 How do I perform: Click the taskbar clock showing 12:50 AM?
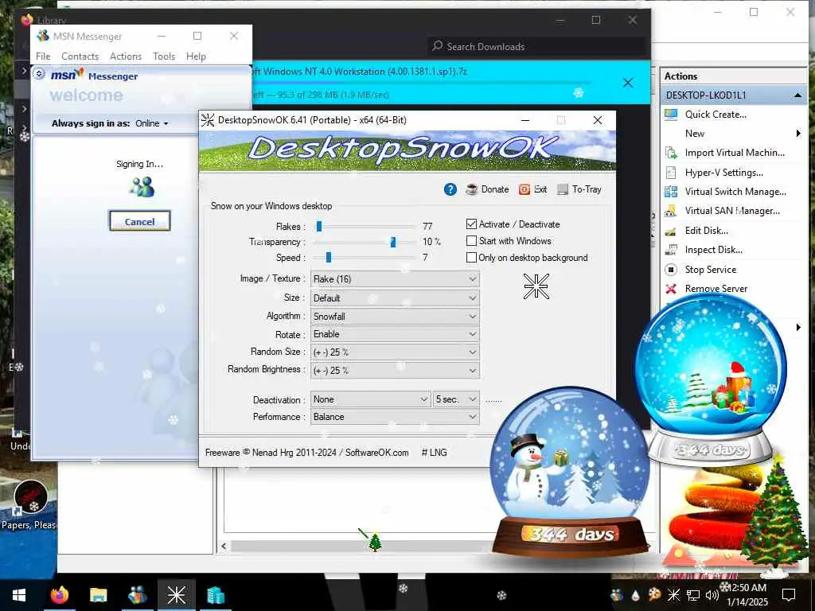(x=747, y=595)
